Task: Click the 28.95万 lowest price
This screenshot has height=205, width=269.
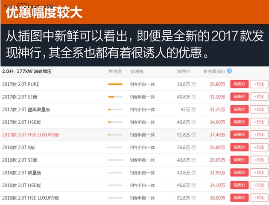Action: 217,160
